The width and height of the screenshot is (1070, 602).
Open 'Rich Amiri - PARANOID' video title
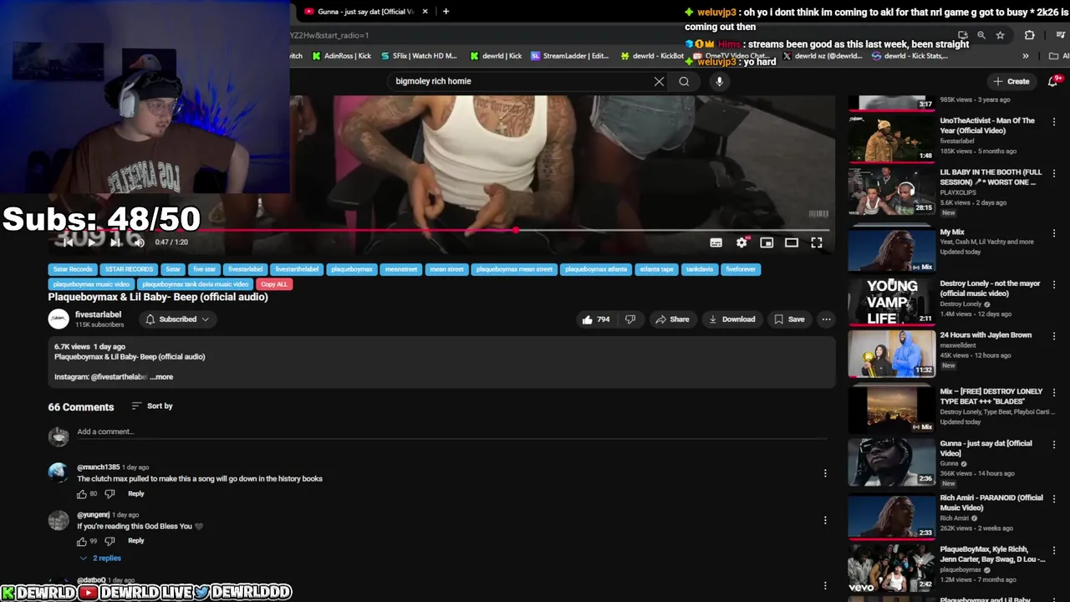[991, 503]
